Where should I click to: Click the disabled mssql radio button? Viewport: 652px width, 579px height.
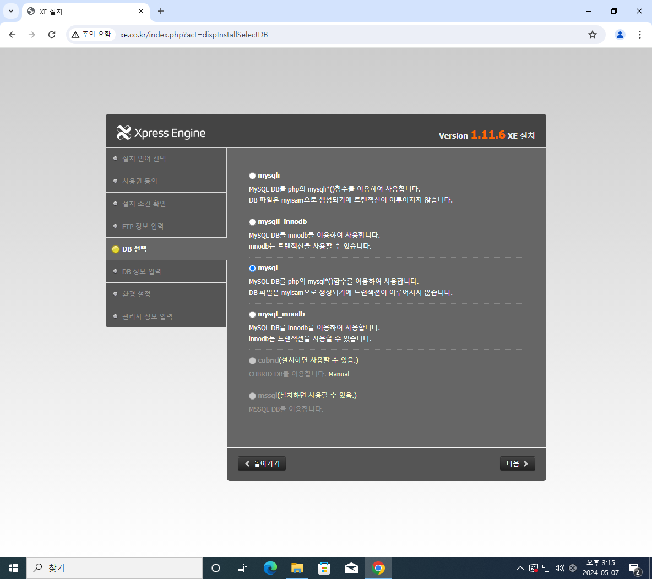[x=252, y=396]
